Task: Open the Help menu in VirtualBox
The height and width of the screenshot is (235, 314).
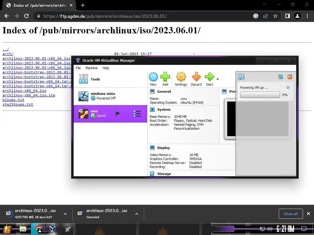Action: pyautogui.click(x=106, y=68)
